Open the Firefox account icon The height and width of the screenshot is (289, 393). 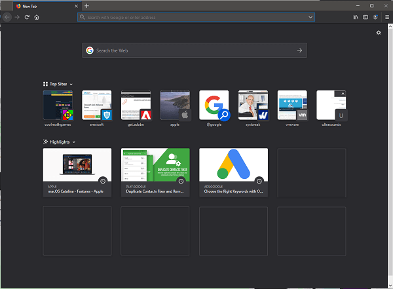pos(375,17)
